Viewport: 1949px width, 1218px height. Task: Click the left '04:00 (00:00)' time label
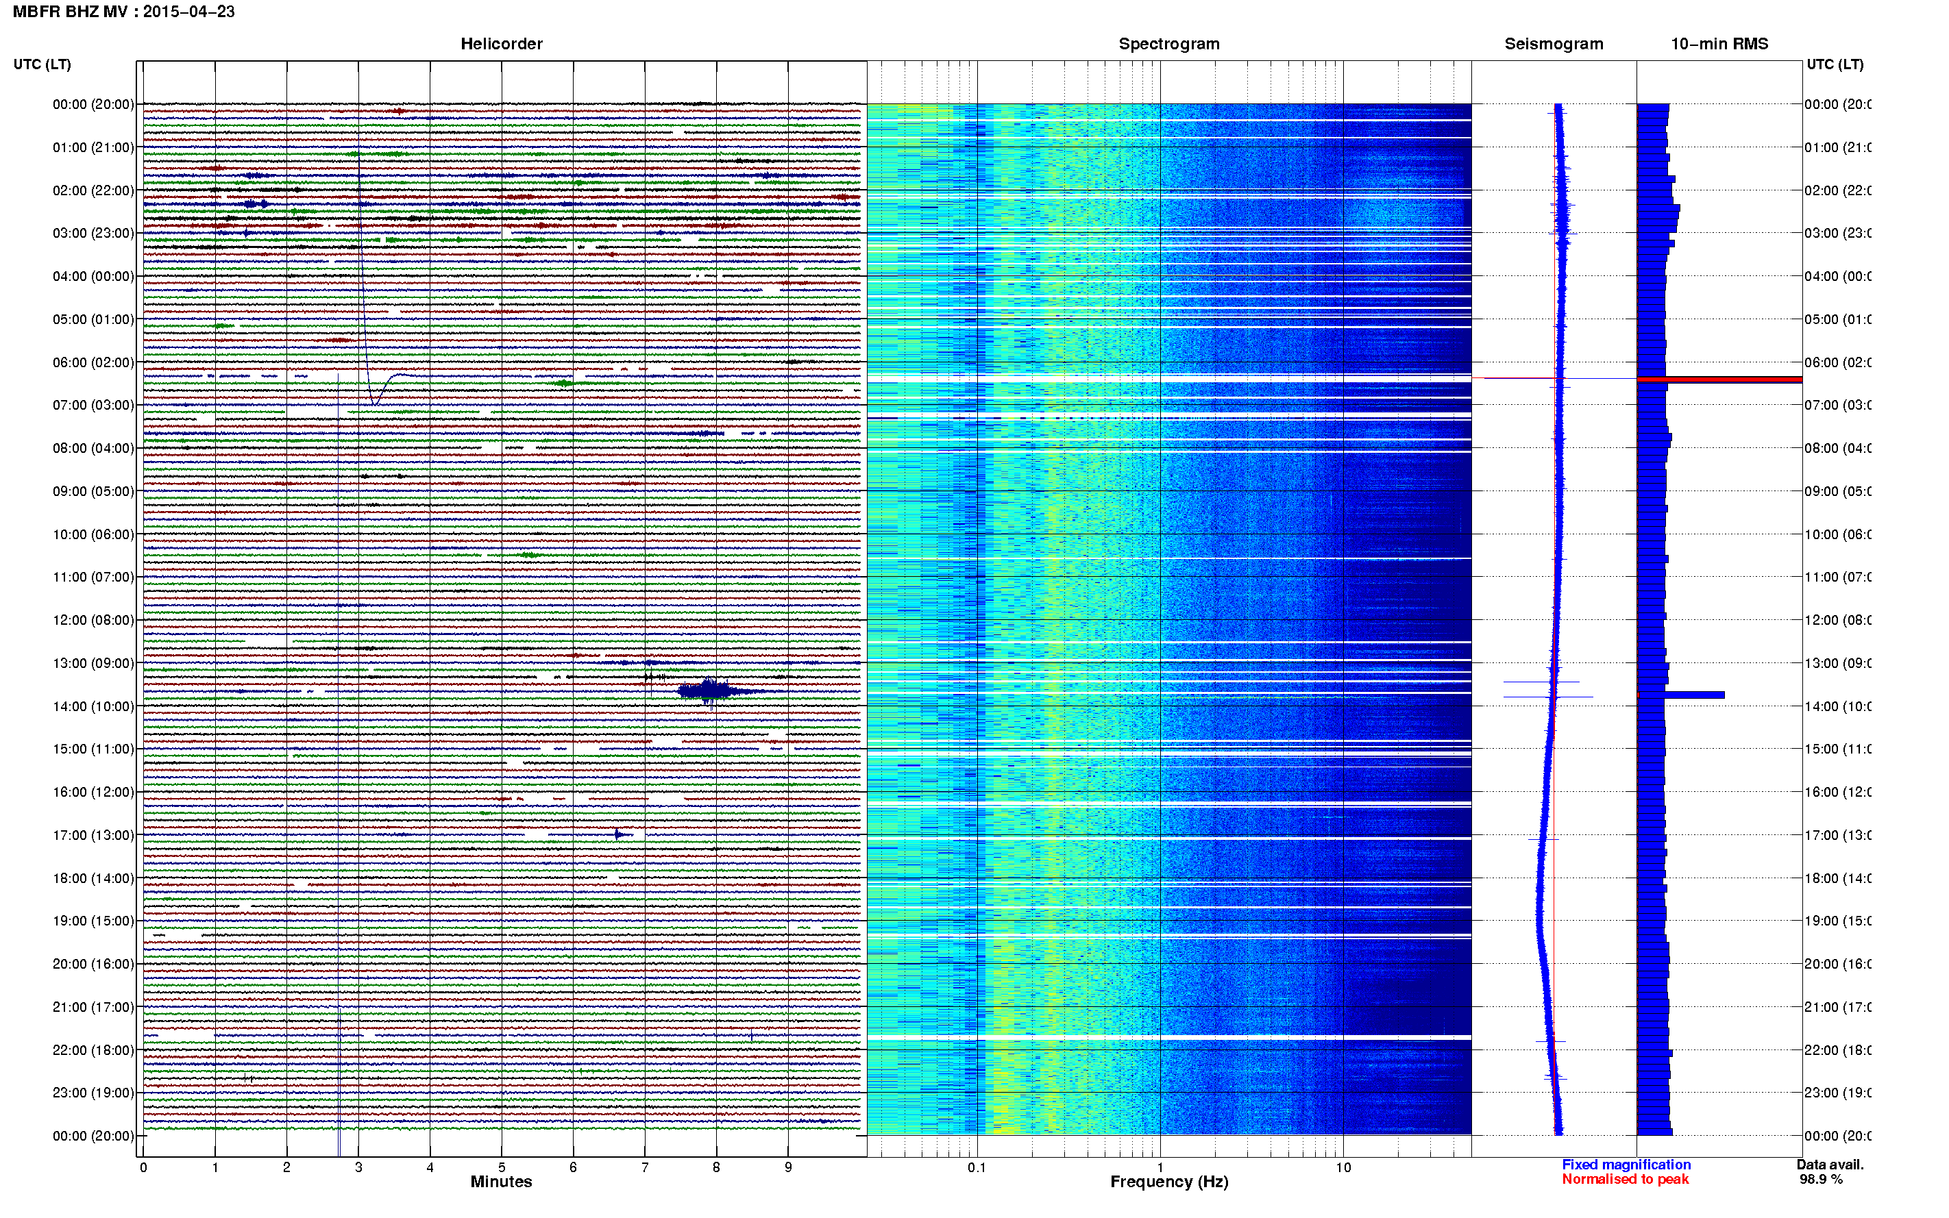93,276
